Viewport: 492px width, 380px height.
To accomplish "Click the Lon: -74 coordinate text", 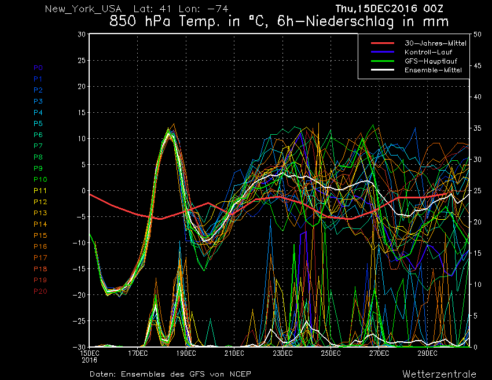I will [x=203, y=9].
